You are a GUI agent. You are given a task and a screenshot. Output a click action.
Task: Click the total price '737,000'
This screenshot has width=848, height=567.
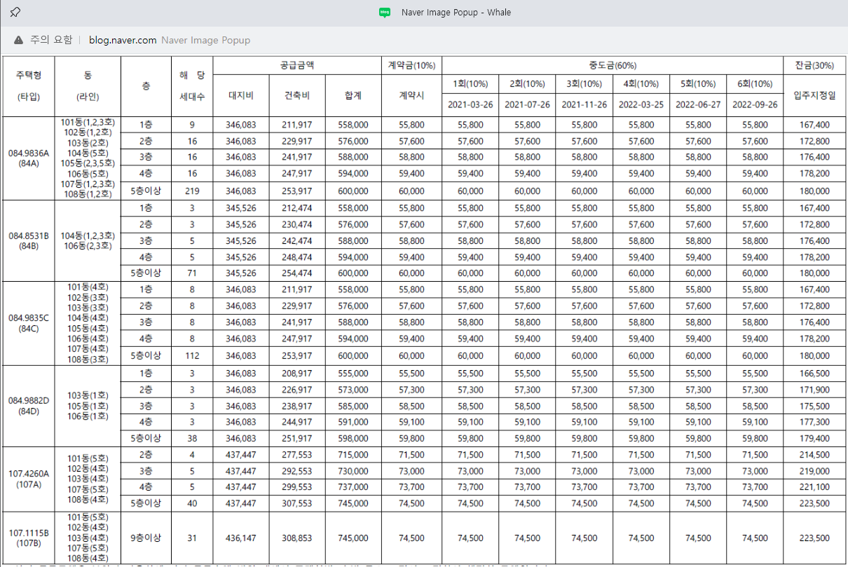[353, 487]
